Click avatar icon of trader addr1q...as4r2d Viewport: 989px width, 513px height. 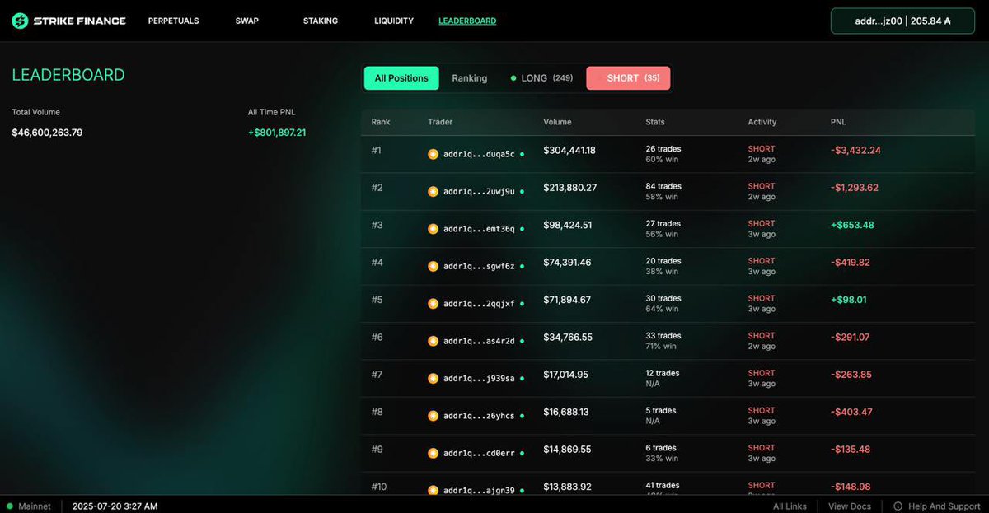[x=433, y=341]
